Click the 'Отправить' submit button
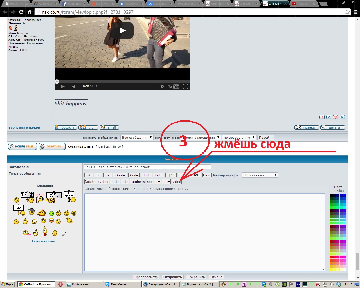Viewport: 360px width, 288px height. pos(173,277)
